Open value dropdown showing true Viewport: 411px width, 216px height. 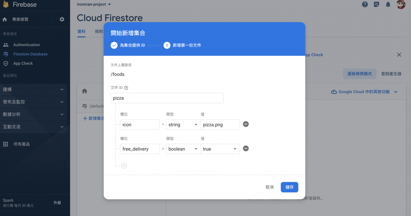coord(220,149)
